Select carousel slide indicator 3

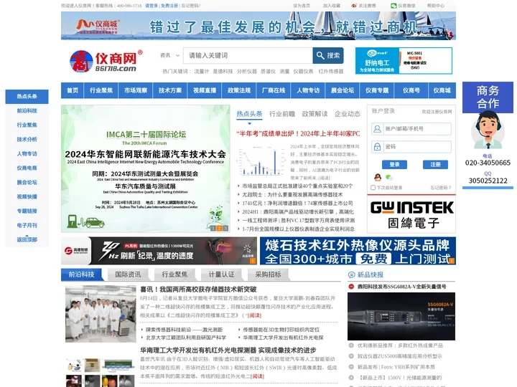pos(225,228)
